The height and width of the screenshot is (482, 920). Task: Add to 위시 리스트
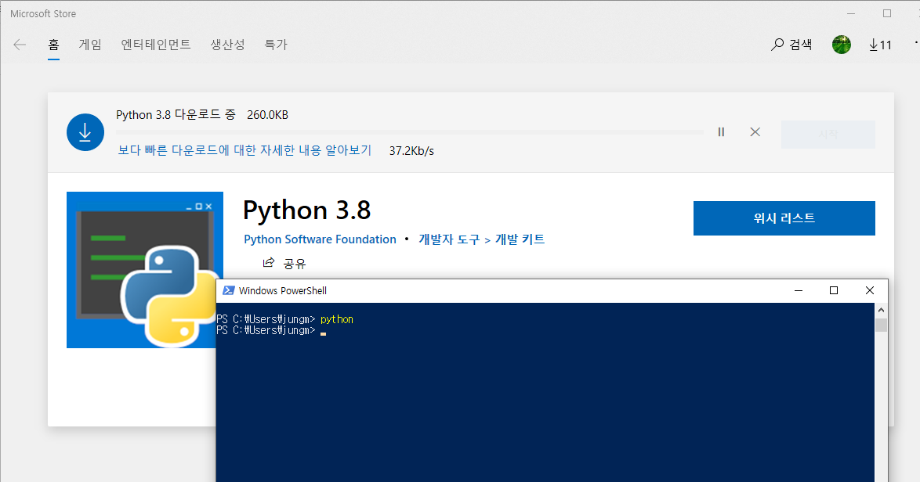[784, 218]
